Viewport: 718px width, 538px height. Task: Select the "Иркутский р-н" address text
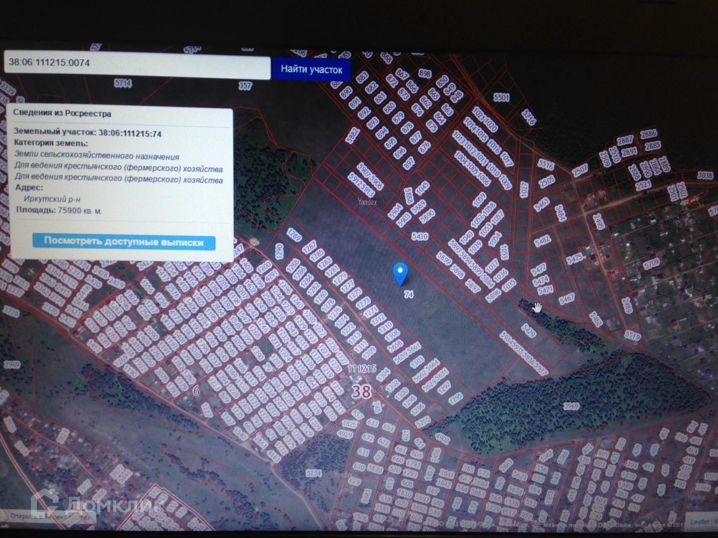tap(52, 199)
